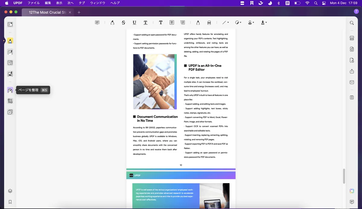Select the Text Box tool

point(172,23)
